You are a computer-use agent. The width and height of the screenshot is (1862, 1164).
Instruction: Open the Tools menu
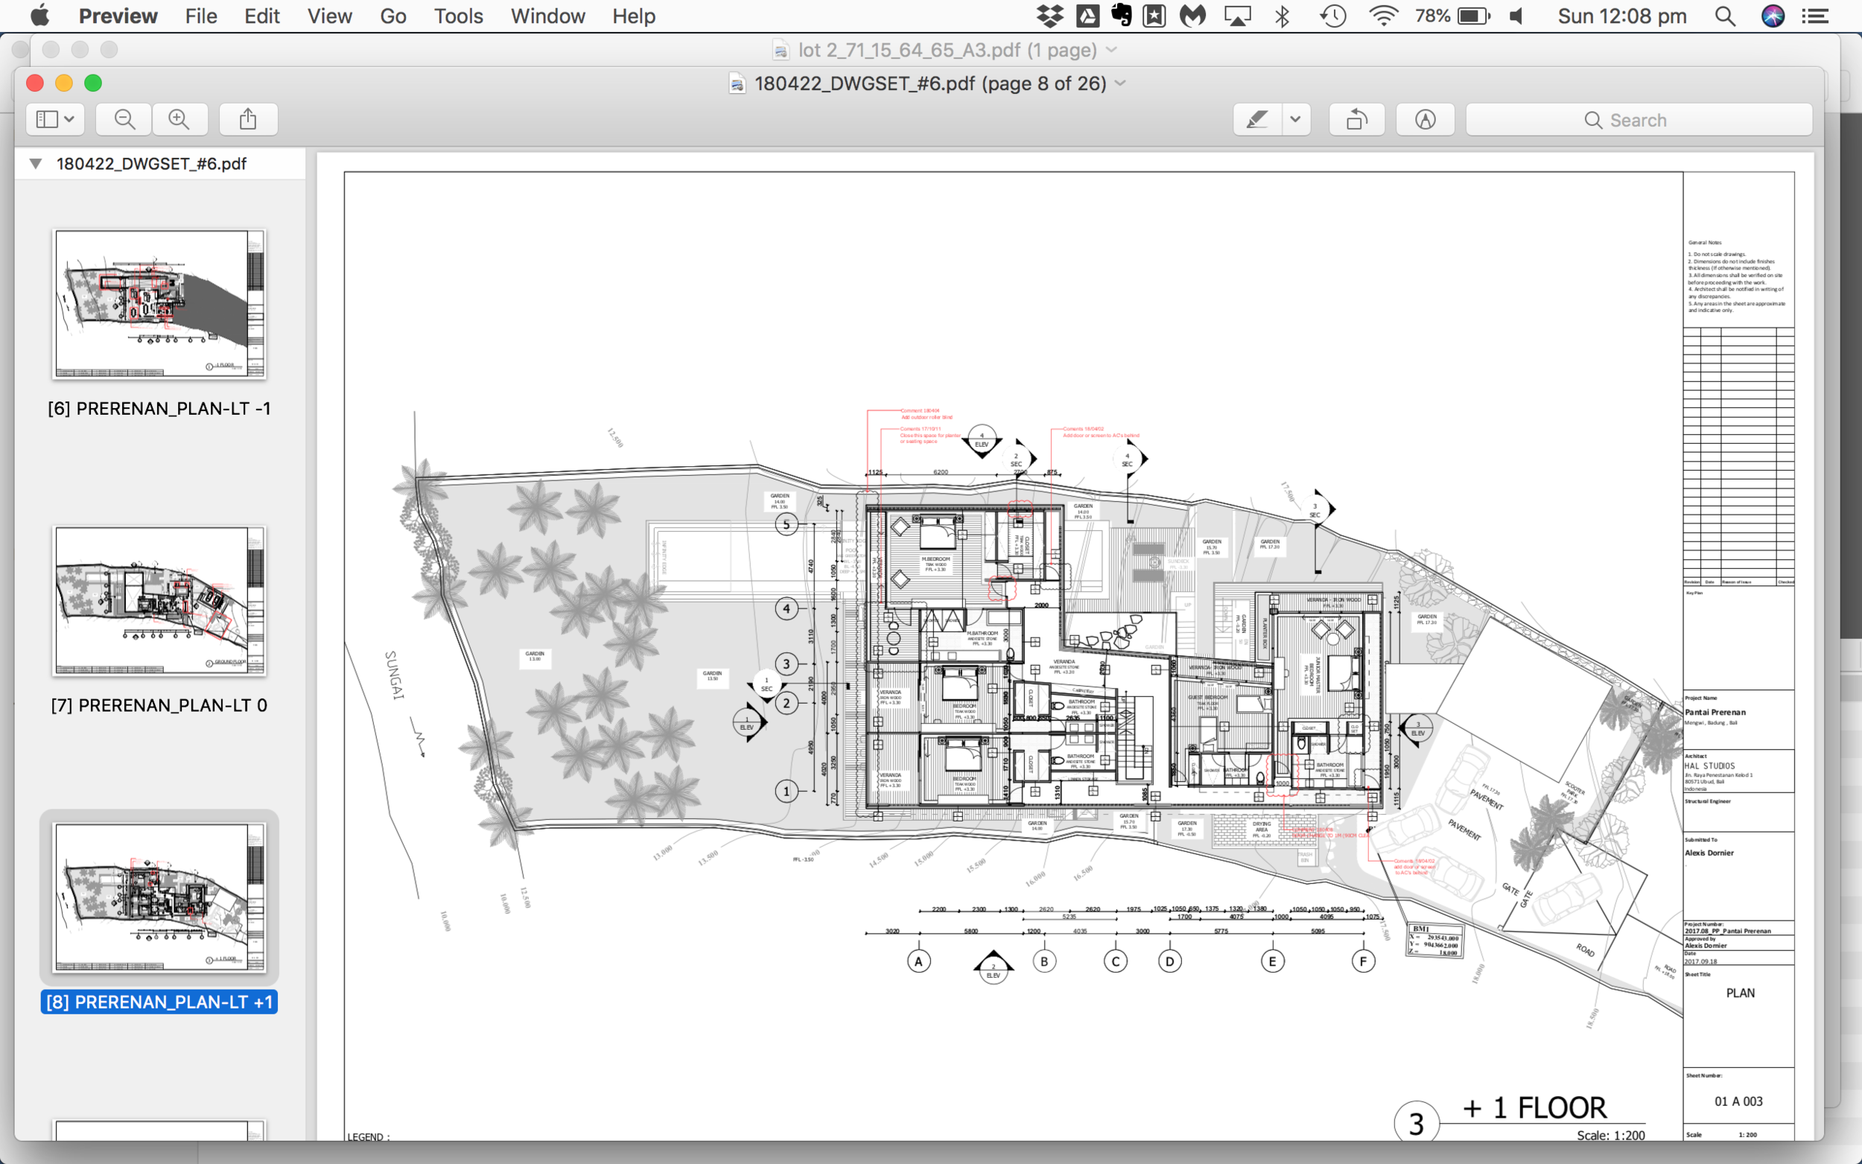(458, 16)
